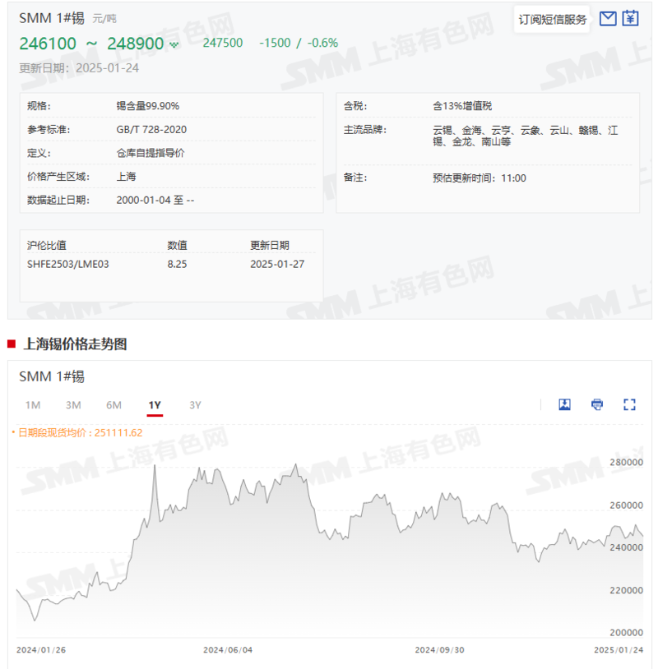
Task: Click the spec value 锡含量99.90%
Action: 148,106
